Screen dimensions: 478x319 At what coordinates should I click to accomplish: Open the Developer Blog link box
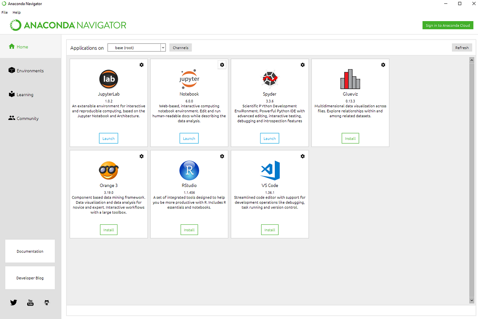click(30, 278)
